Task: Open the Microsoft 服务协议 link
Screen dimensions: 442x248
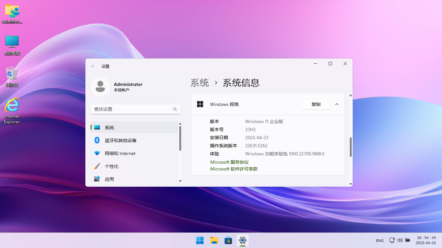Action: [x=229, y=162]
